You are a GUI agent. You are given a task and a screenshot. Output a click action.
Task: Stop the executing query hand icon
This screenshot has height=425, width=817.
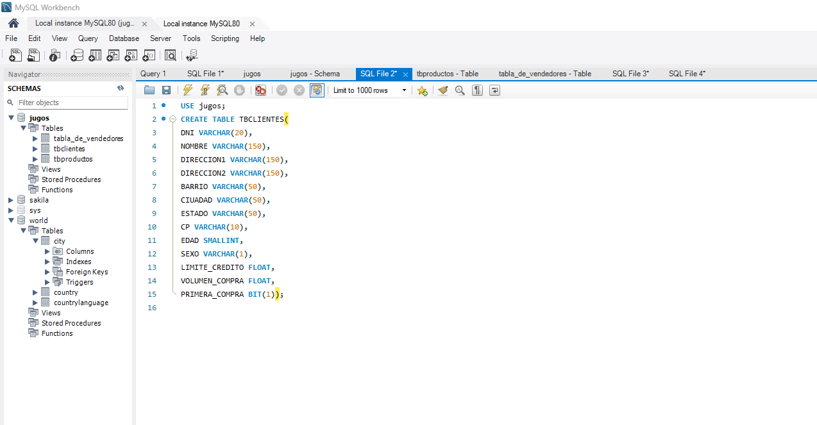pyautogui.click(x=239, y=90)
